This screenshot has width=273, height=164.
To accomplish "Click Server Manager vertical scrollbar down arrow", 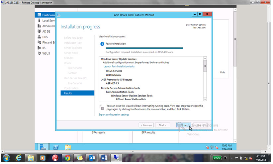I will (235, 141).
